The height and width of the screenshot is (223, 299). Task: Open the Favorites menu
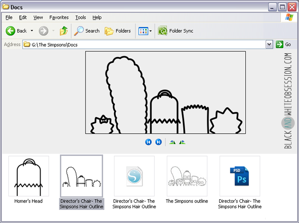pos(59,17)
